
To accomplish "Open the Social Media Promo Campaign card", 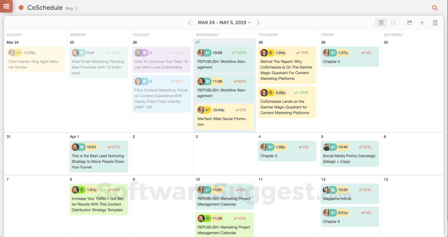I will click(x=350, y=159).
